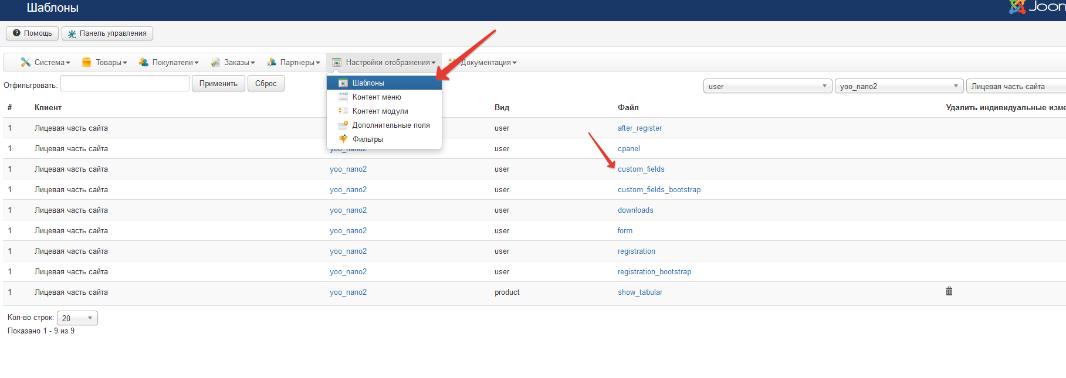Collapse the Настройки отображения menu

[x=384, y=62]
